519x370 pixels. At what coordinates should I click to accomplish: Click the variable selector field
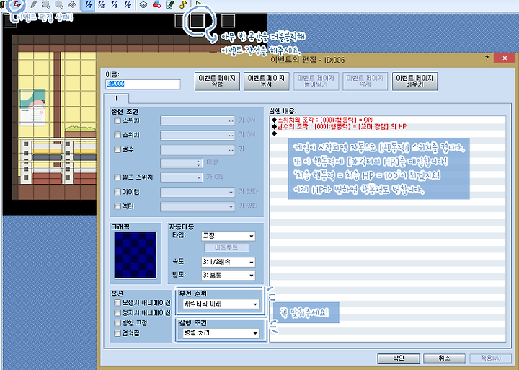(198, 150)
